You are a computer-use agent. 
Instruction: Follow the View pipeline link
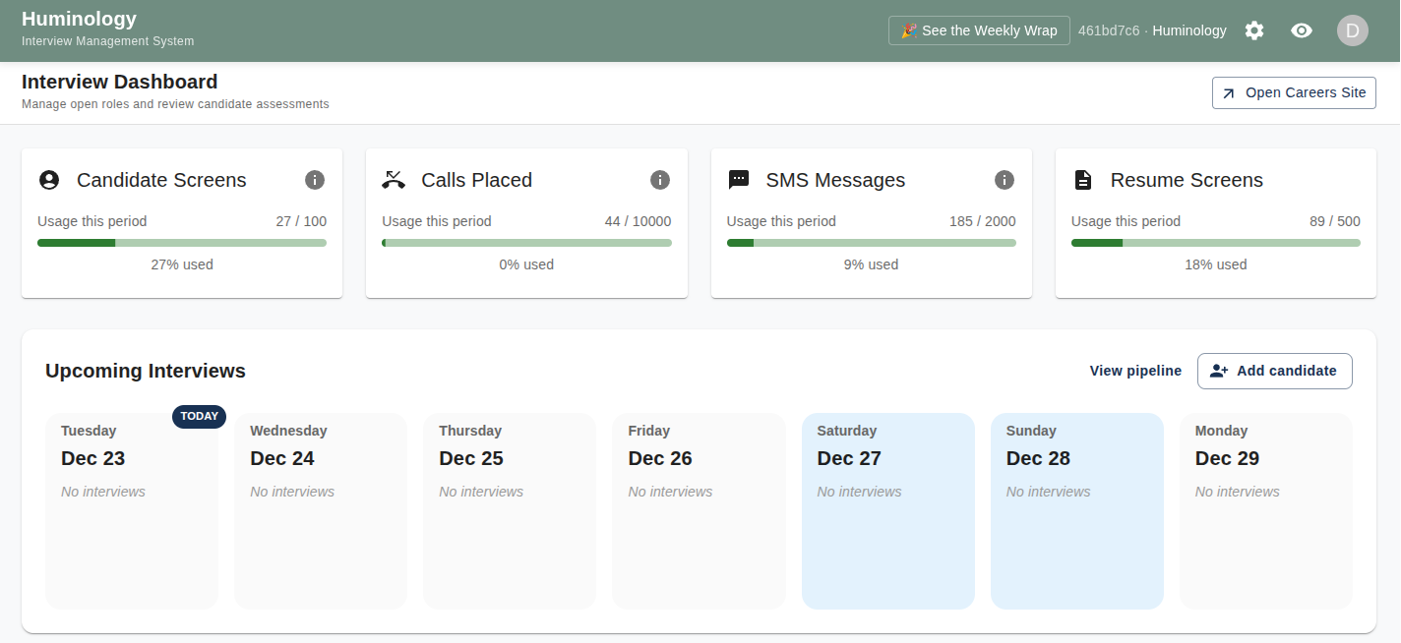pyautogui.click(x=1135, y=371)
